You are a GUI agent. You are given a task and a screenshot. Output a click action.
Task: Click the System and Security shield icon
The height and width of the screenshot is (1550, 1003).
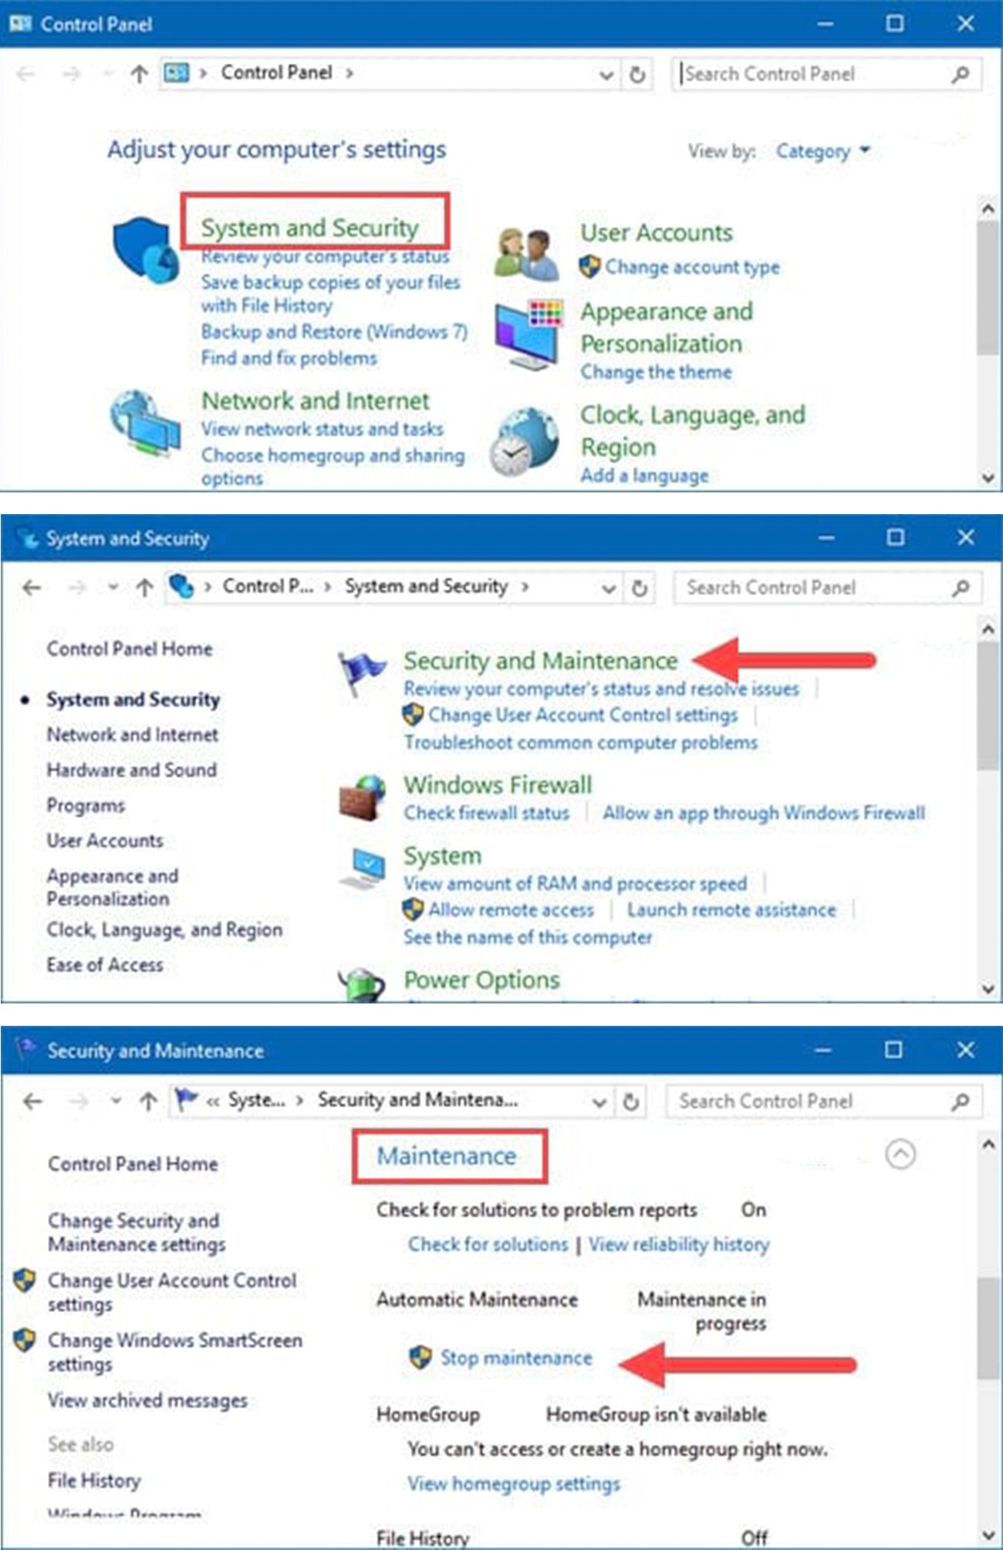[x=146, y=249]
